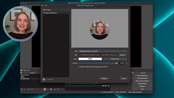Browse for a mask image file
The width and height of the screenshot is (174, 98).
(122, 55)
